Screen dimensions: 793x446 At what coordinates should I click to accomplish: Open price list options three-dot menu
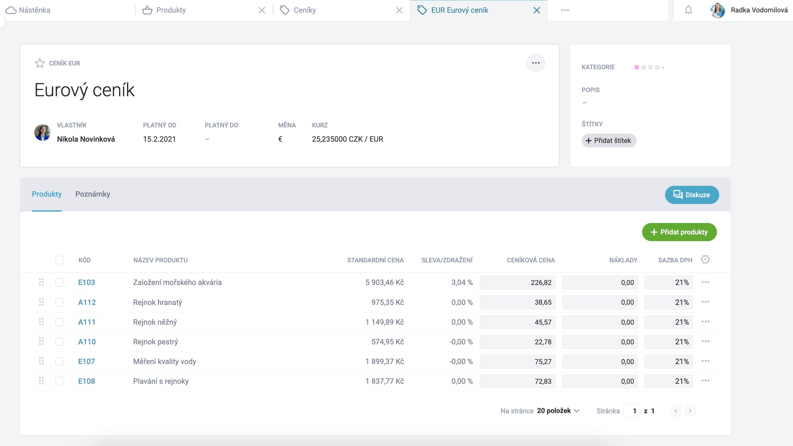click(x=536, y=63)
